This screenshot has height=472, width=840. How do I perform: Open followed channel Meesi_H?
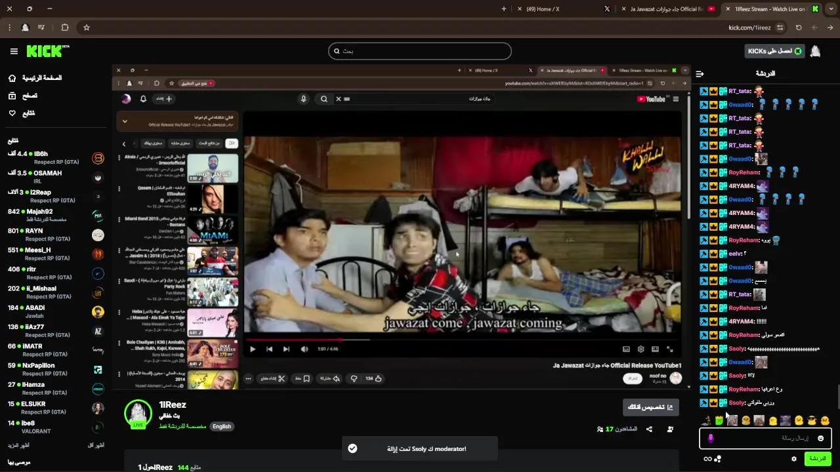(x=55, y=254)
